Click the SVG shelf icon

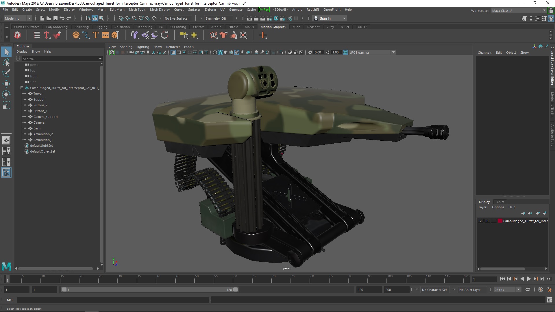coord(106,35)
